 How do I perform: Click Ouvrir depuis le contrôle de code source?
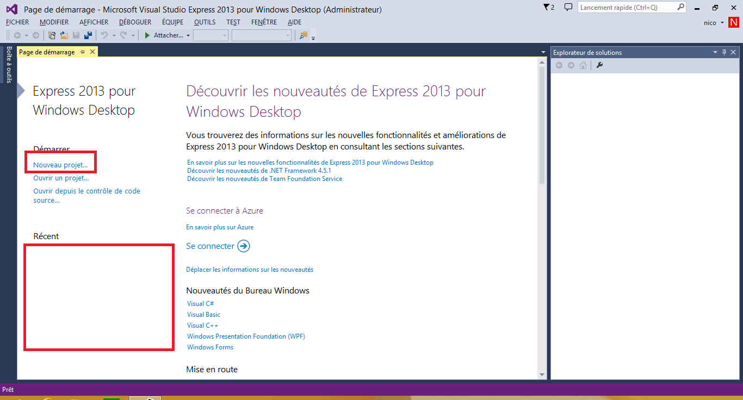tap(87, 196)
